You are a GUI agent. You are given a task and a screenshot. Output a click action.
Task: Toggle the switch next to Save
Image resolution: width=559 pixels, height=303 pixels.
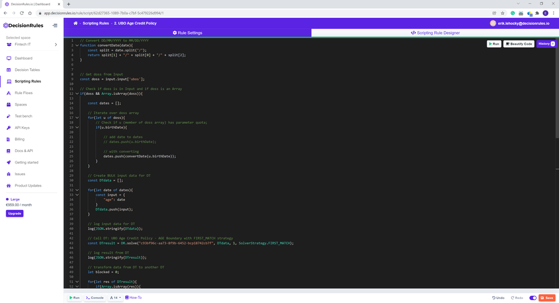tap(533, 298)
